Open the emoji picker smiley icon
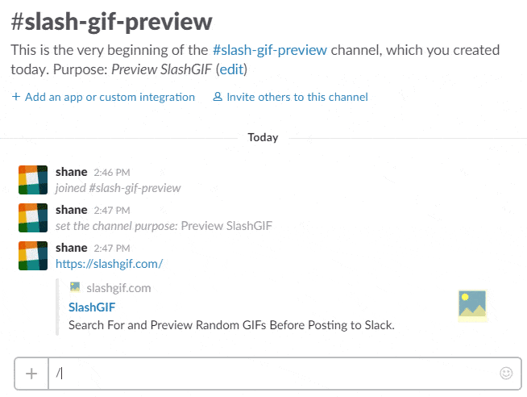Screen dimensions: 527x397 point(506,373)
